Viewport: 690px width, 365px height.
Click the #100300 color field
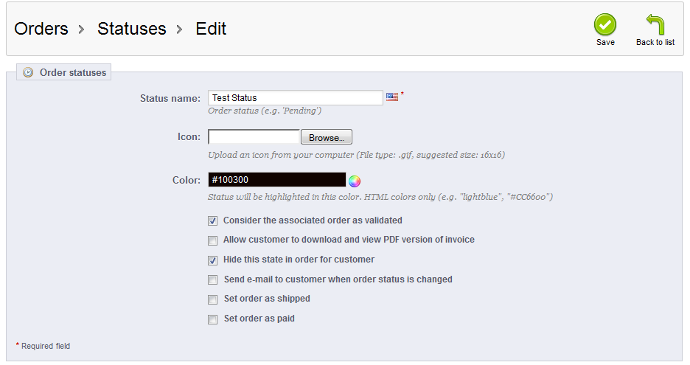(276, 180)
